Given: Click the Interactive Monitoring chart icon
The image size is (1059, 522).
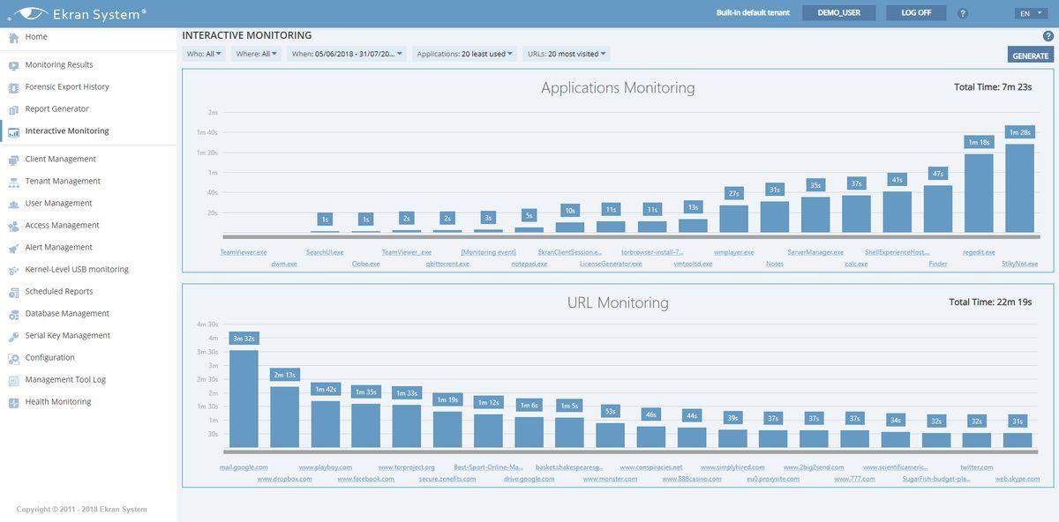Looking at the screenshot, I should point(13,131).
